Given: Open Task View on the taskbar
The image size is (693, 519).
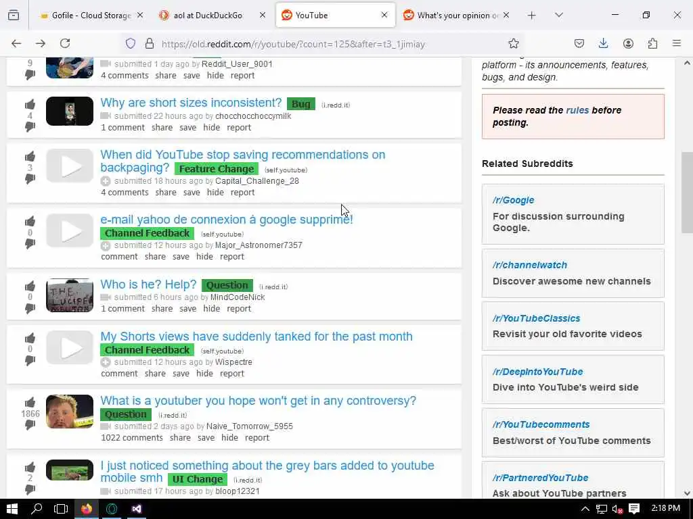Looking at the screenshot, I should pyautogui.click(x=60, y=509).
